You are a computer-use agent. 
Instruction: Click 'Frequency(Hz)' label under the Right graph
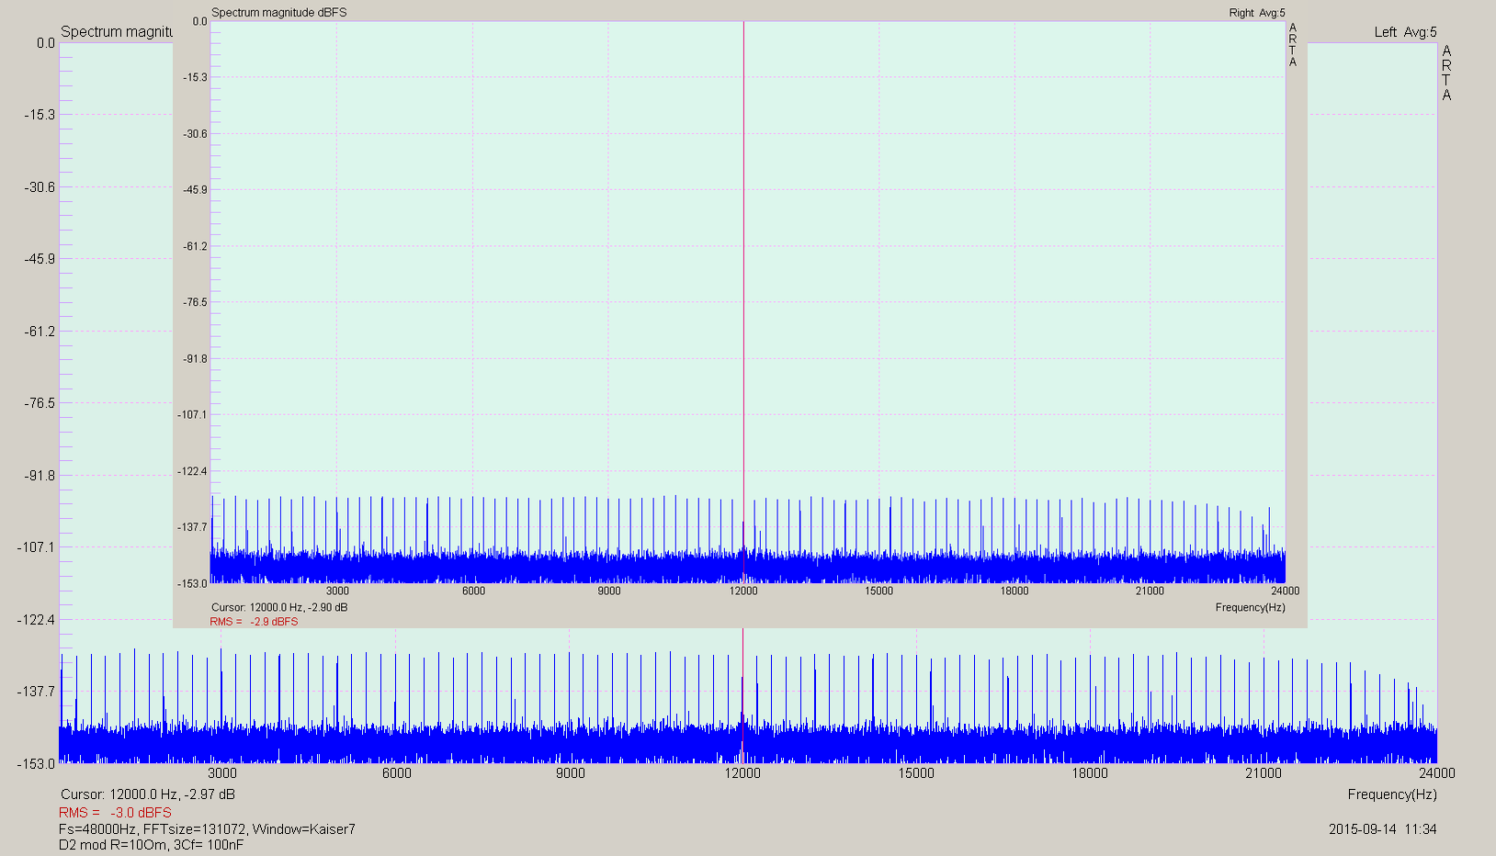pyautogui.click(x=1250, y=607)
